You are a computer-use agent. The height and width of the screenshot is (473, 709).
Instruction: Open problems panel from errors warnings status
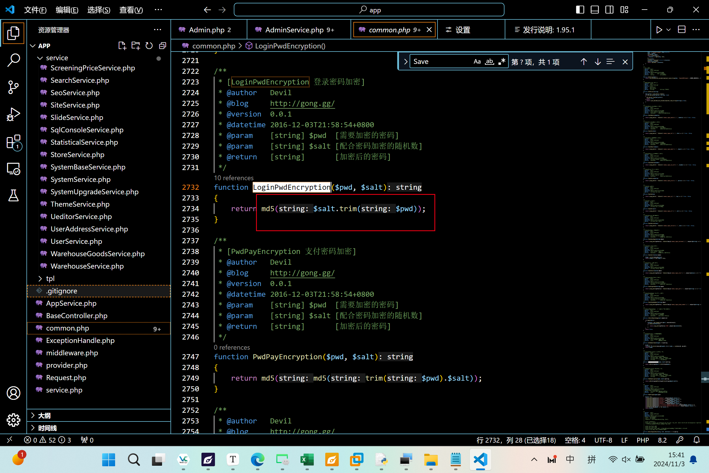48,440
